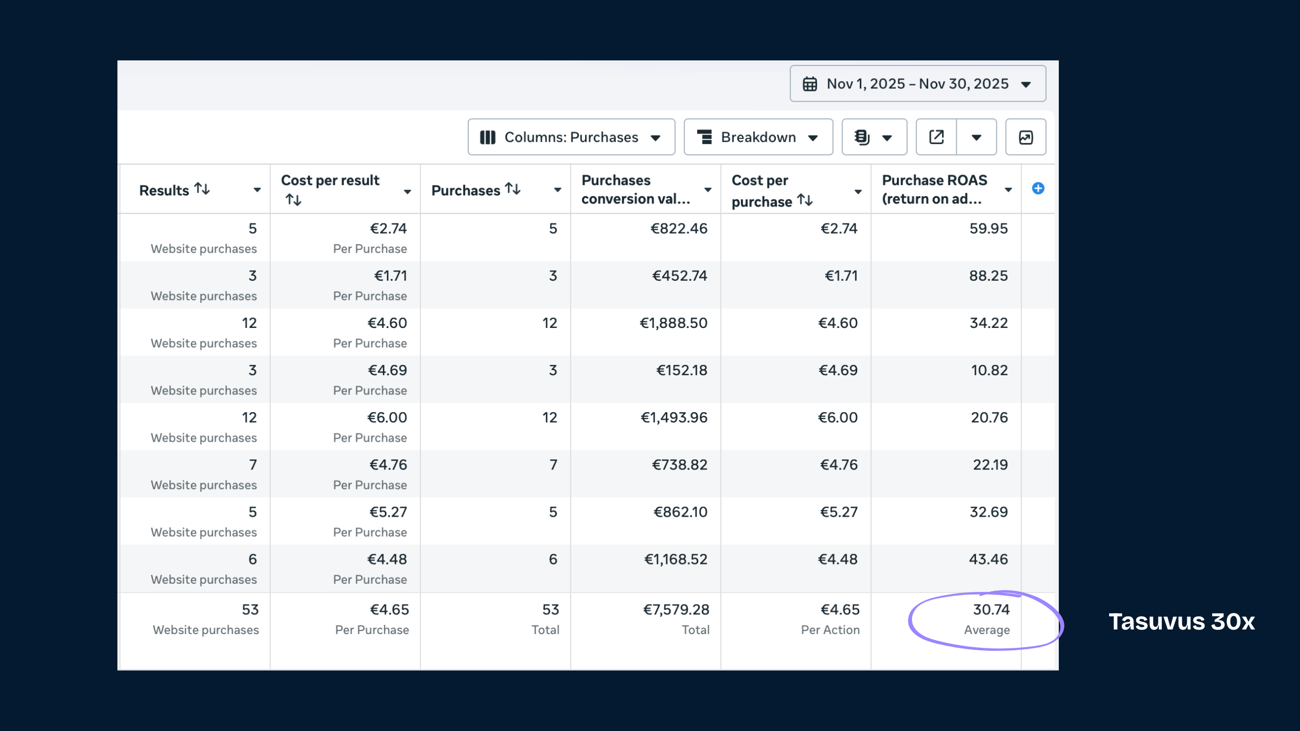This screenshot has width=1300, height=731.
Task: Open Results column header menu arrow
Action: 257,190
